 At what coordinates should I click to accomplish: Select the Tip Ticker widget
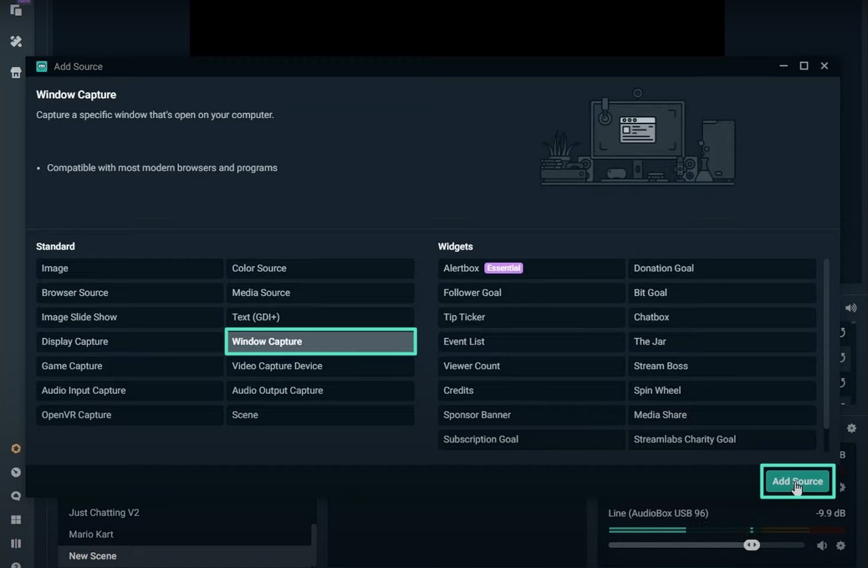531,317
